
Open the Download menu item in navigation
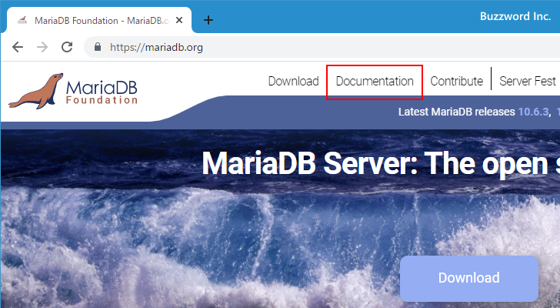[293, 81]
